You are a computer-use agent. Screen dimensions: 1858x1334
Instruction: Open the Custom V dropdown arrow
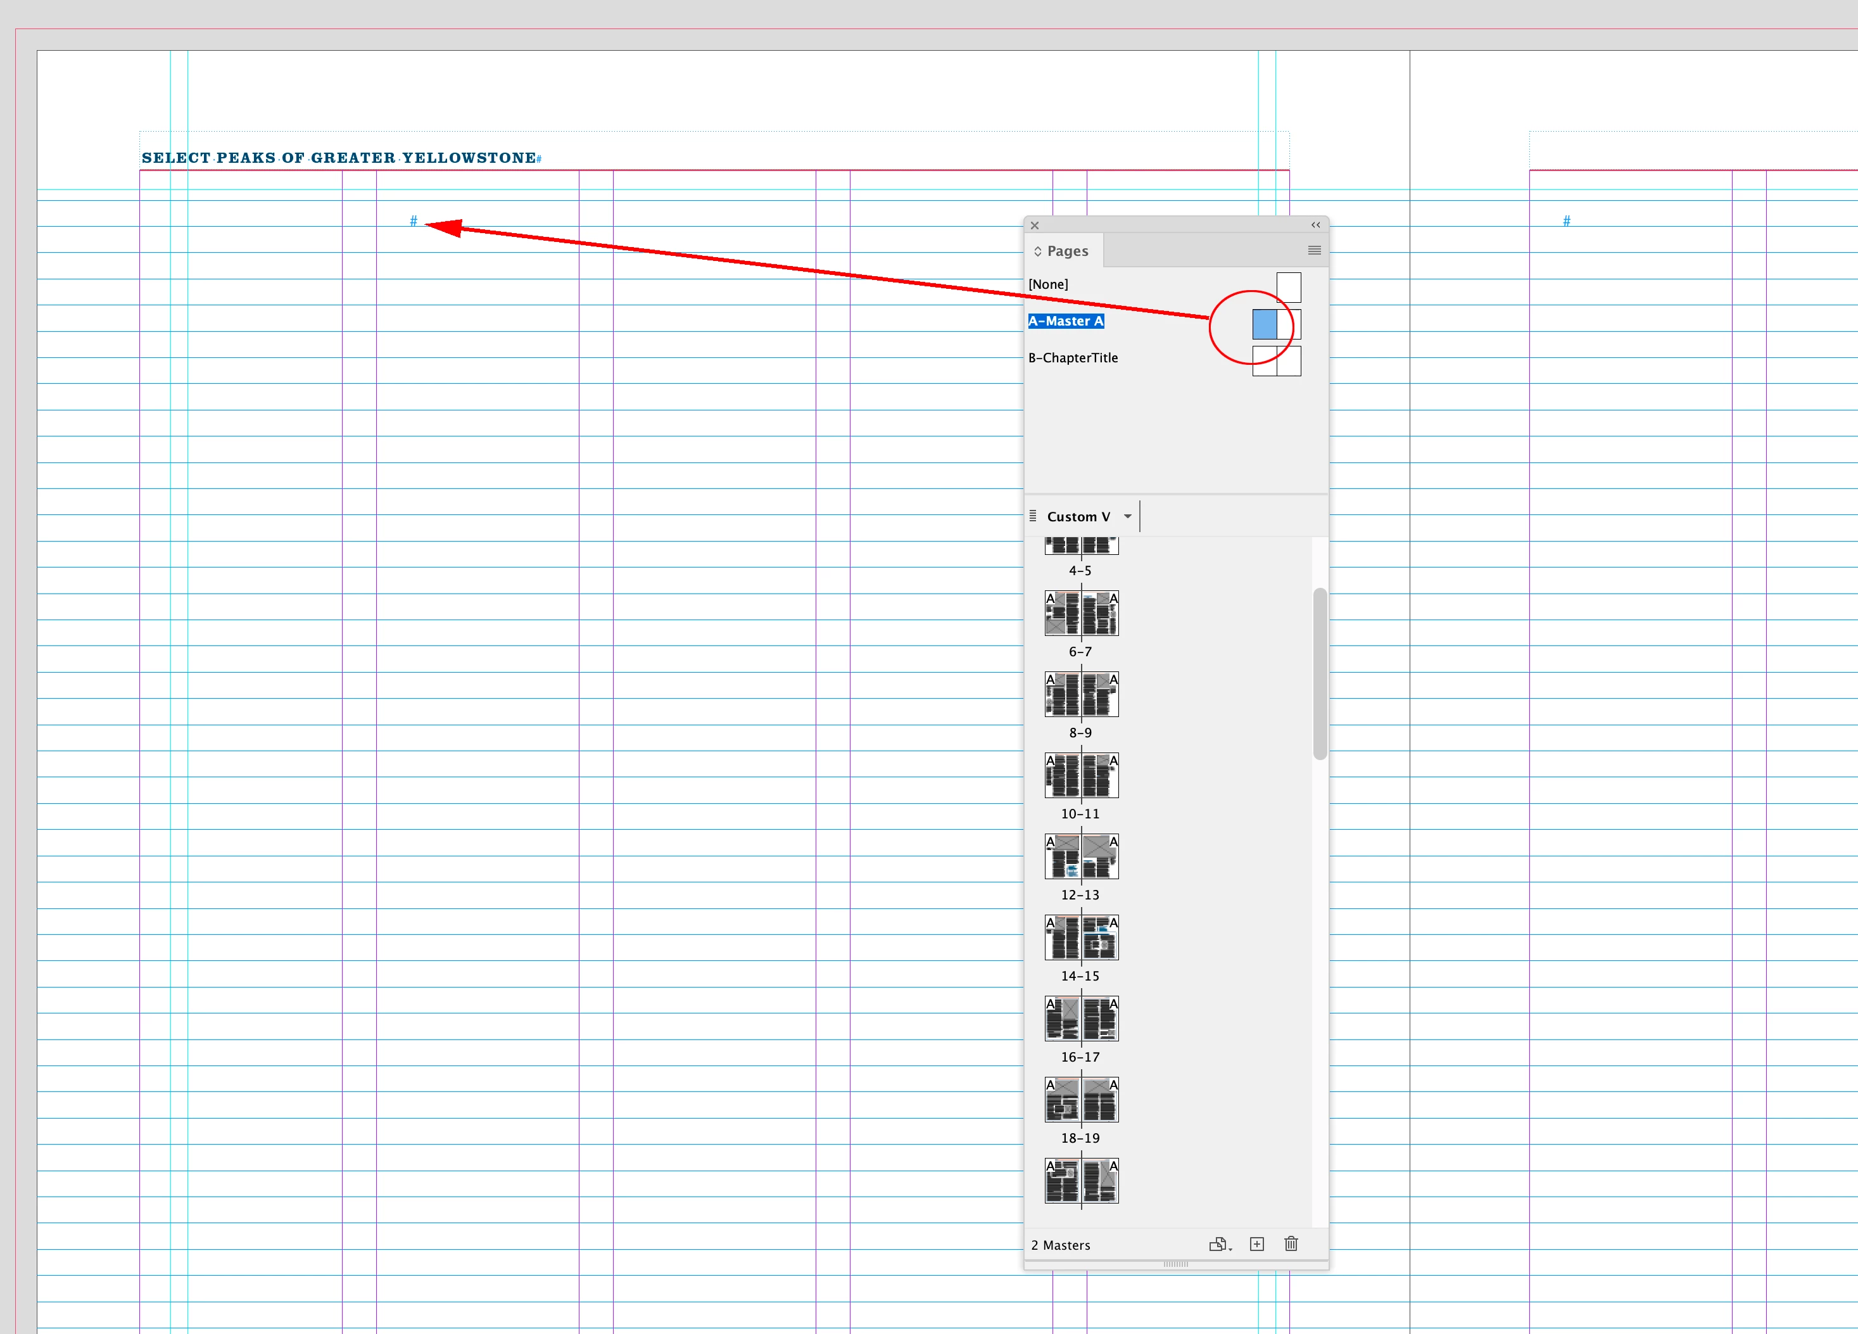click(x=1127, y=516)
